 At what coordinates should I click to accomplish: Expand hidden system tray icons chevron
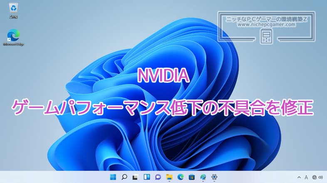tap(299, 177)
